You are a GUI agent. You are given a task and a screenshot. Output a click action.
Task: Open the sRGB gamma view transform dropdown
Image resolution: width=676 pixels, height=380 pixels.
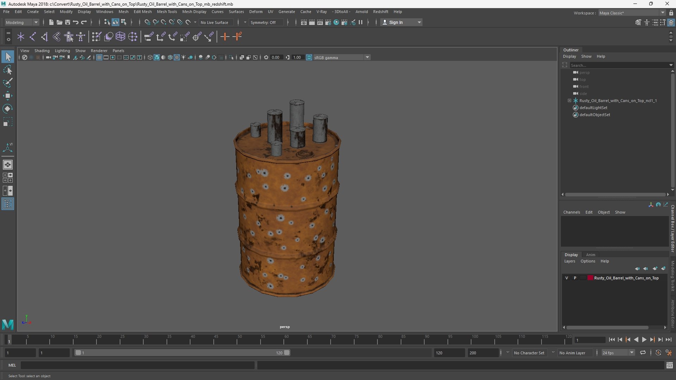tap(342, 57)
